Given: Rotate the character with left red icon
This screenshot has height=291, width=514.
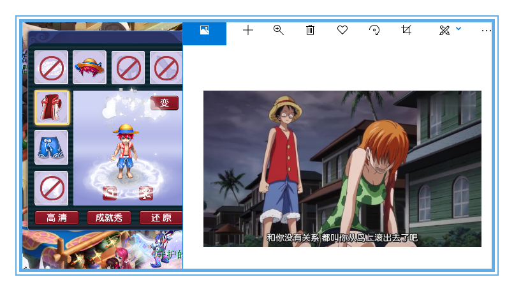Looking at the screenshot, I should tap(110, 193).
